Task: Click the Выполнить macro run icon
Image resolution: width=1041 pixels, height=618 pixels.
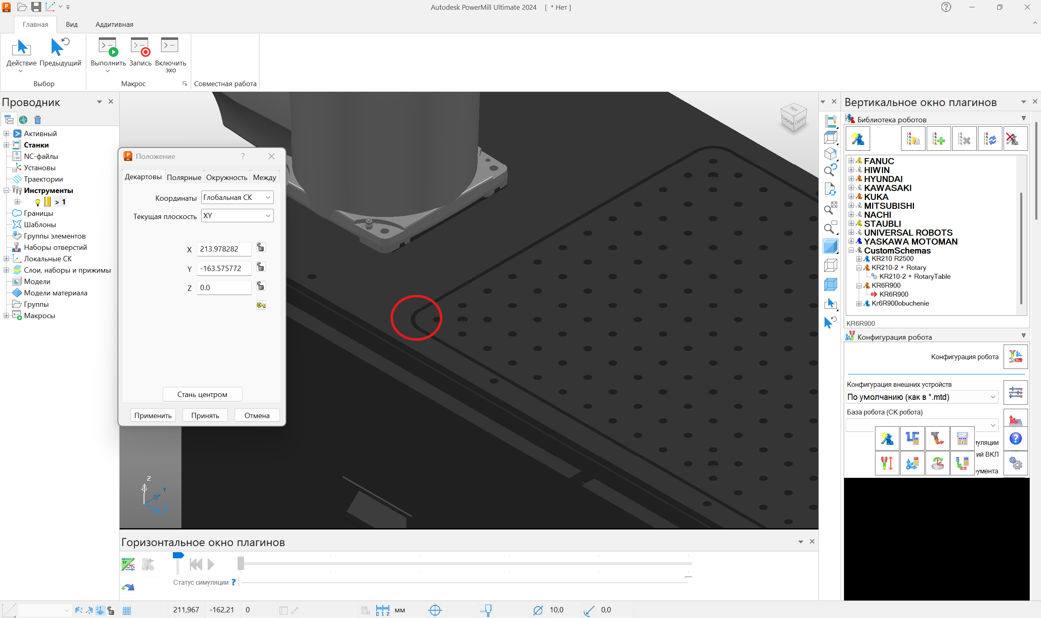Action: [x=108, y=47]
